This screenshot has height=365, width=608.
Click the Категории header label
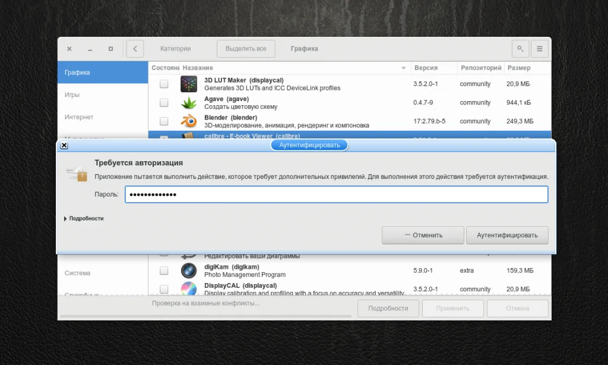tap(175, 49)
